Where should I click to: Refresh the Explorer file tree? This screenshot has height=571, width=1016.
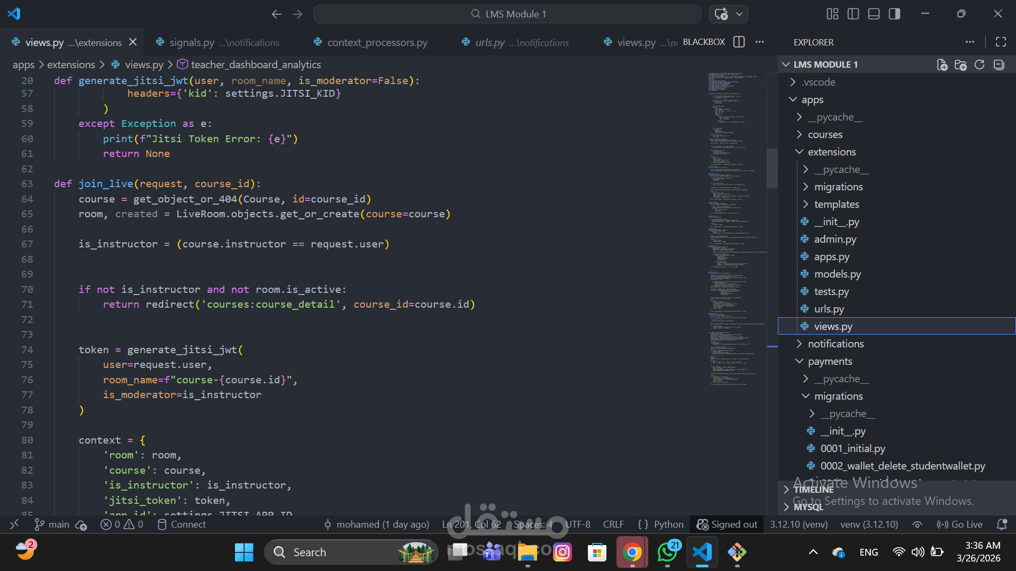coord(979,65)
